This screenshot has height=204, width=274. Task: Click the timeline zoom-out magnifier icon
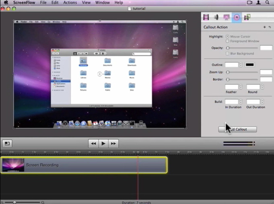pos(2,202)
